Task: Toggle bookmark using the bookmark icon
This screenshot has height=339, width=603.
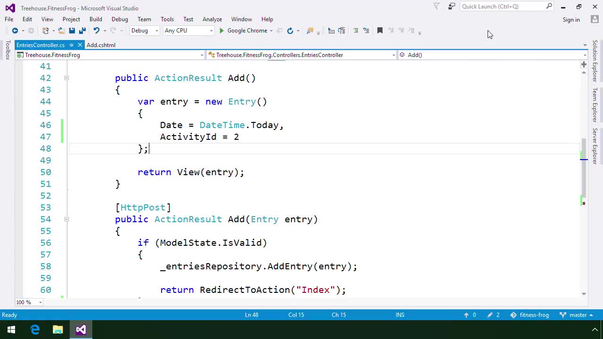Action: click(380, 31)
